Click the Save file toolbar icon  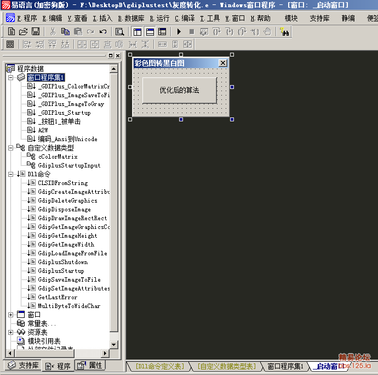36,31
